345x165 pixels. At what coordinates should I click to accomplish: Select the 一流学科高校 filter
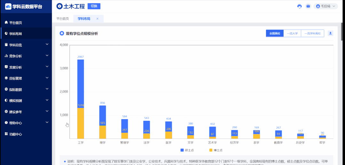point(312,34)
